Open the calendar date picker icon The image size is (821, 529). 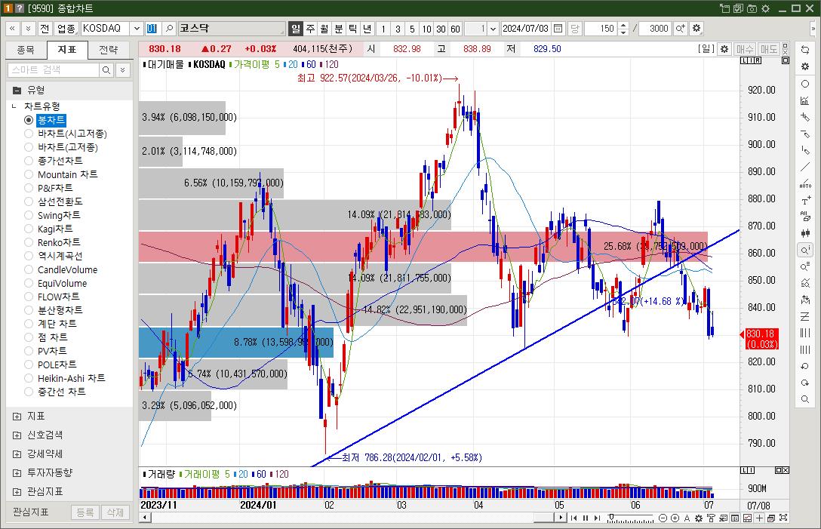(x=558, y=28)
